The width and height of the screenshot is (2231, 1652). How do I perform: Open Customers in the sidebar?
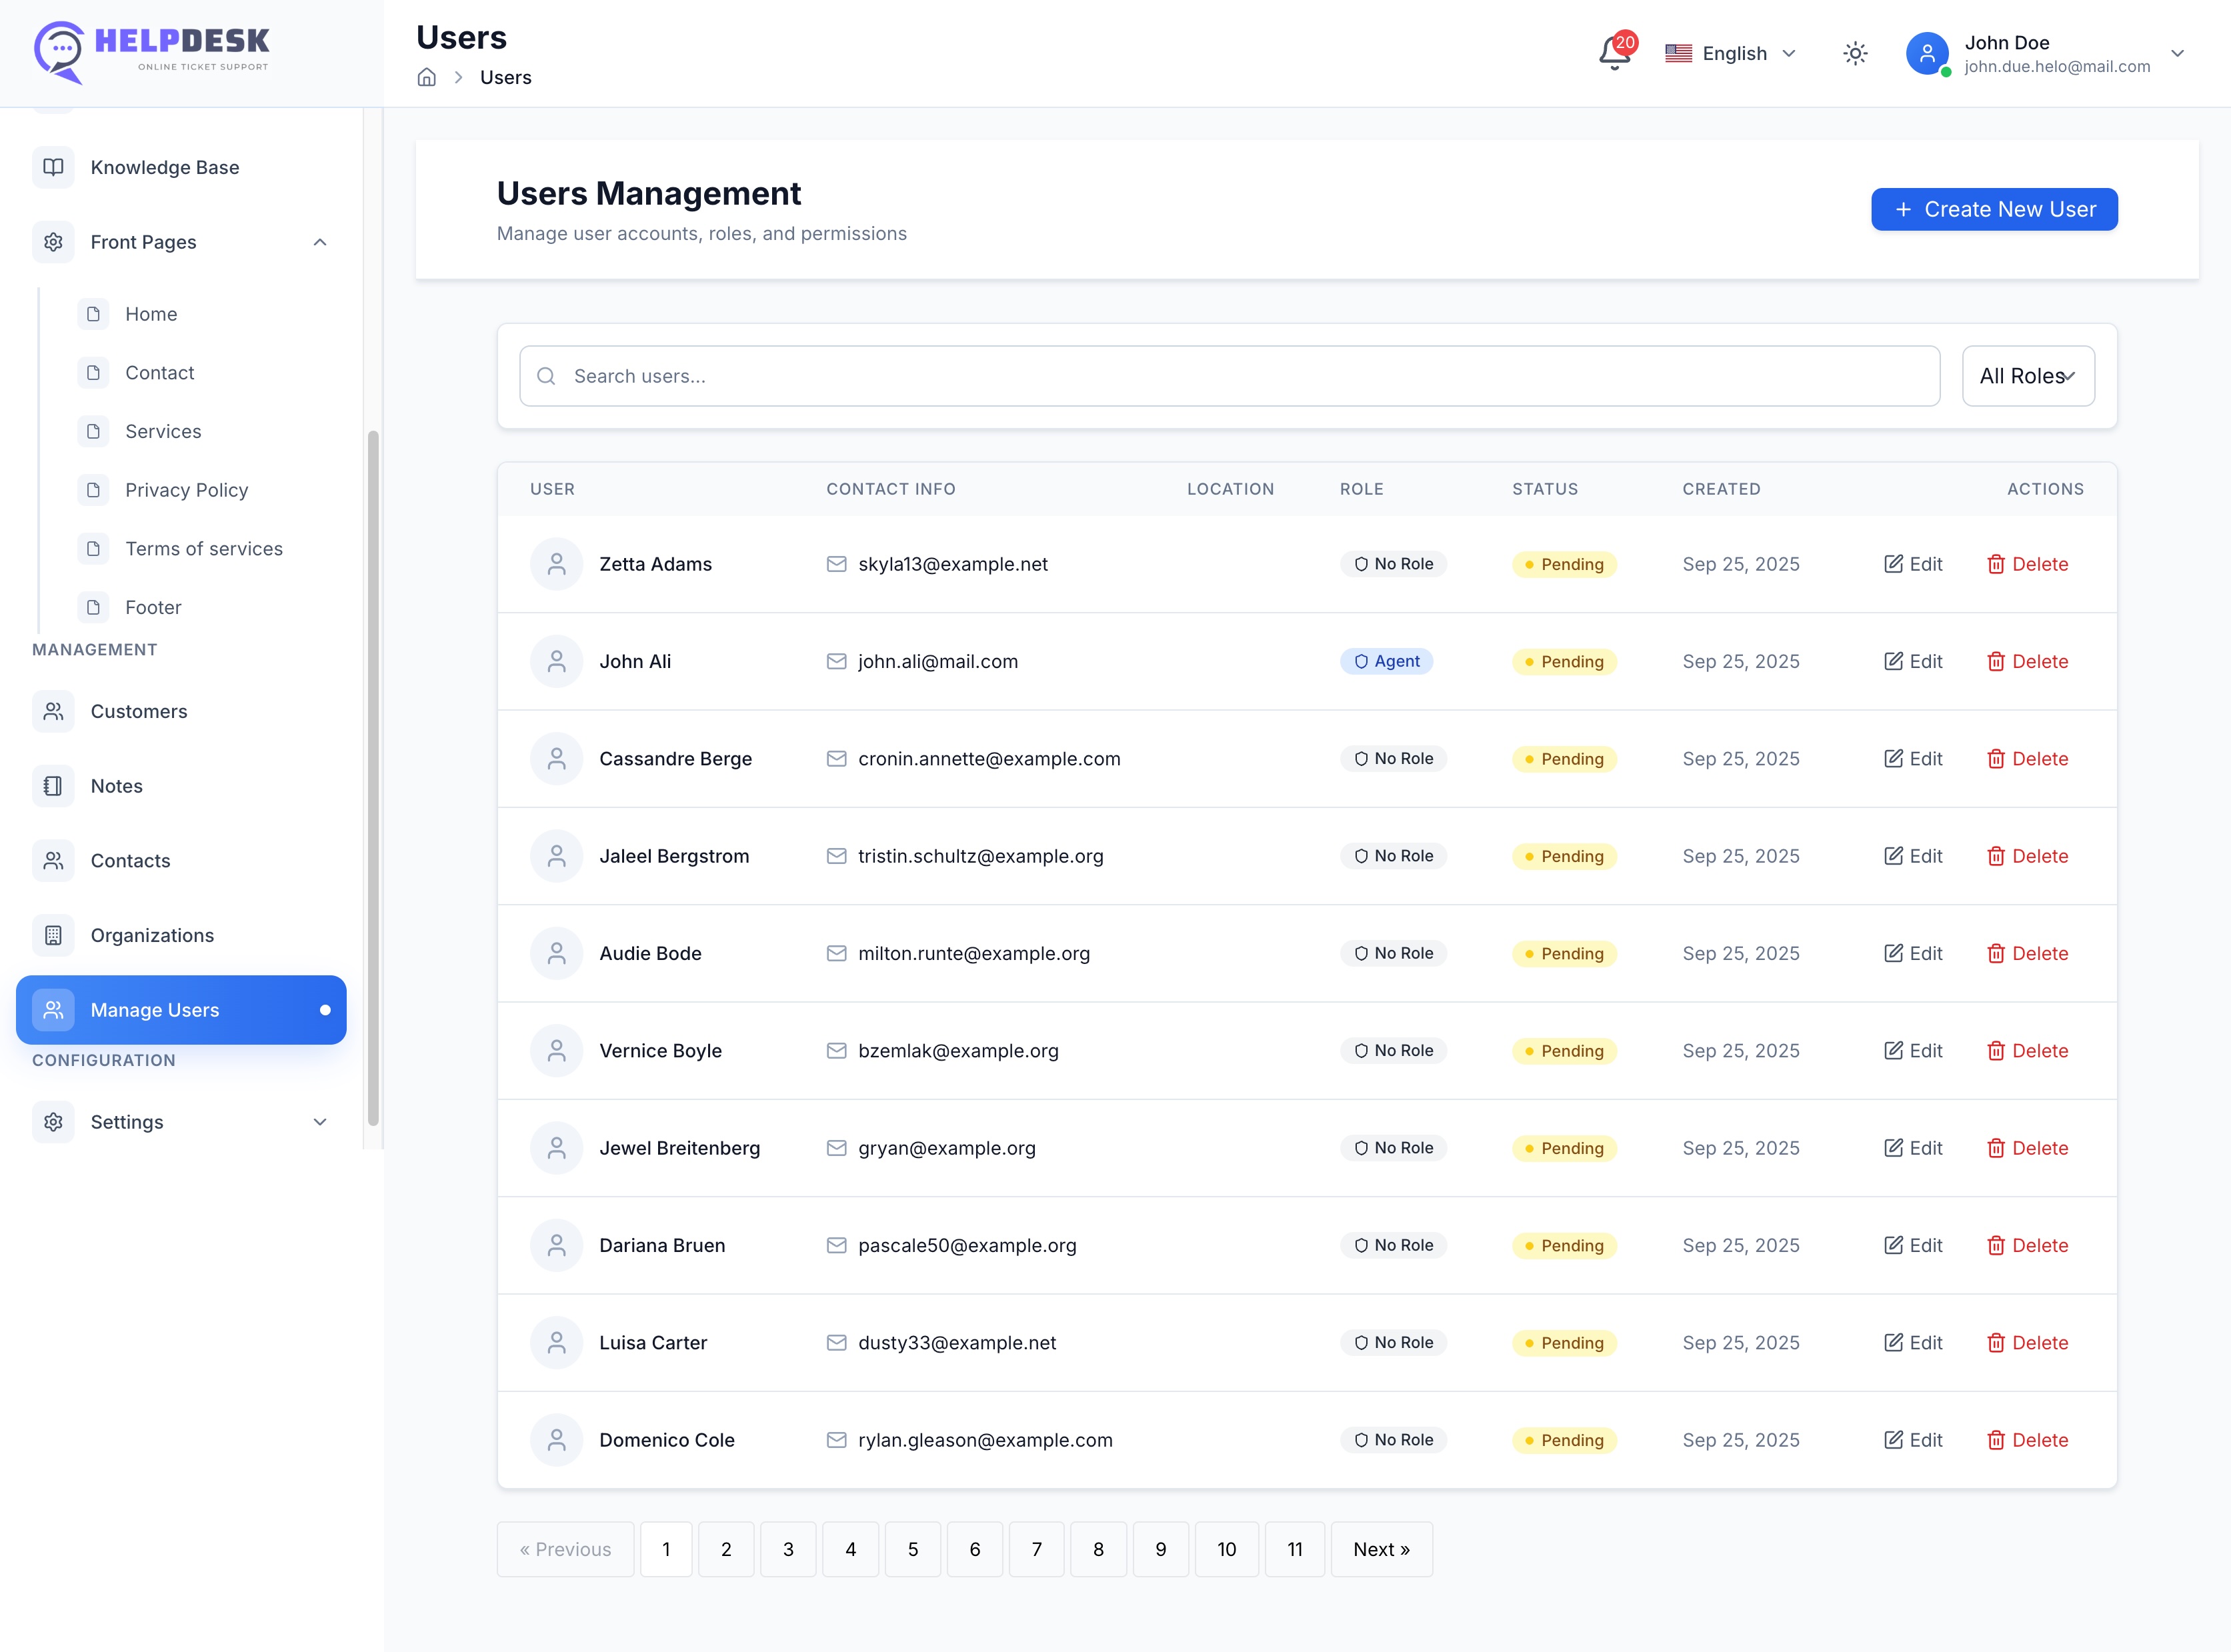[x=139, y=711]
